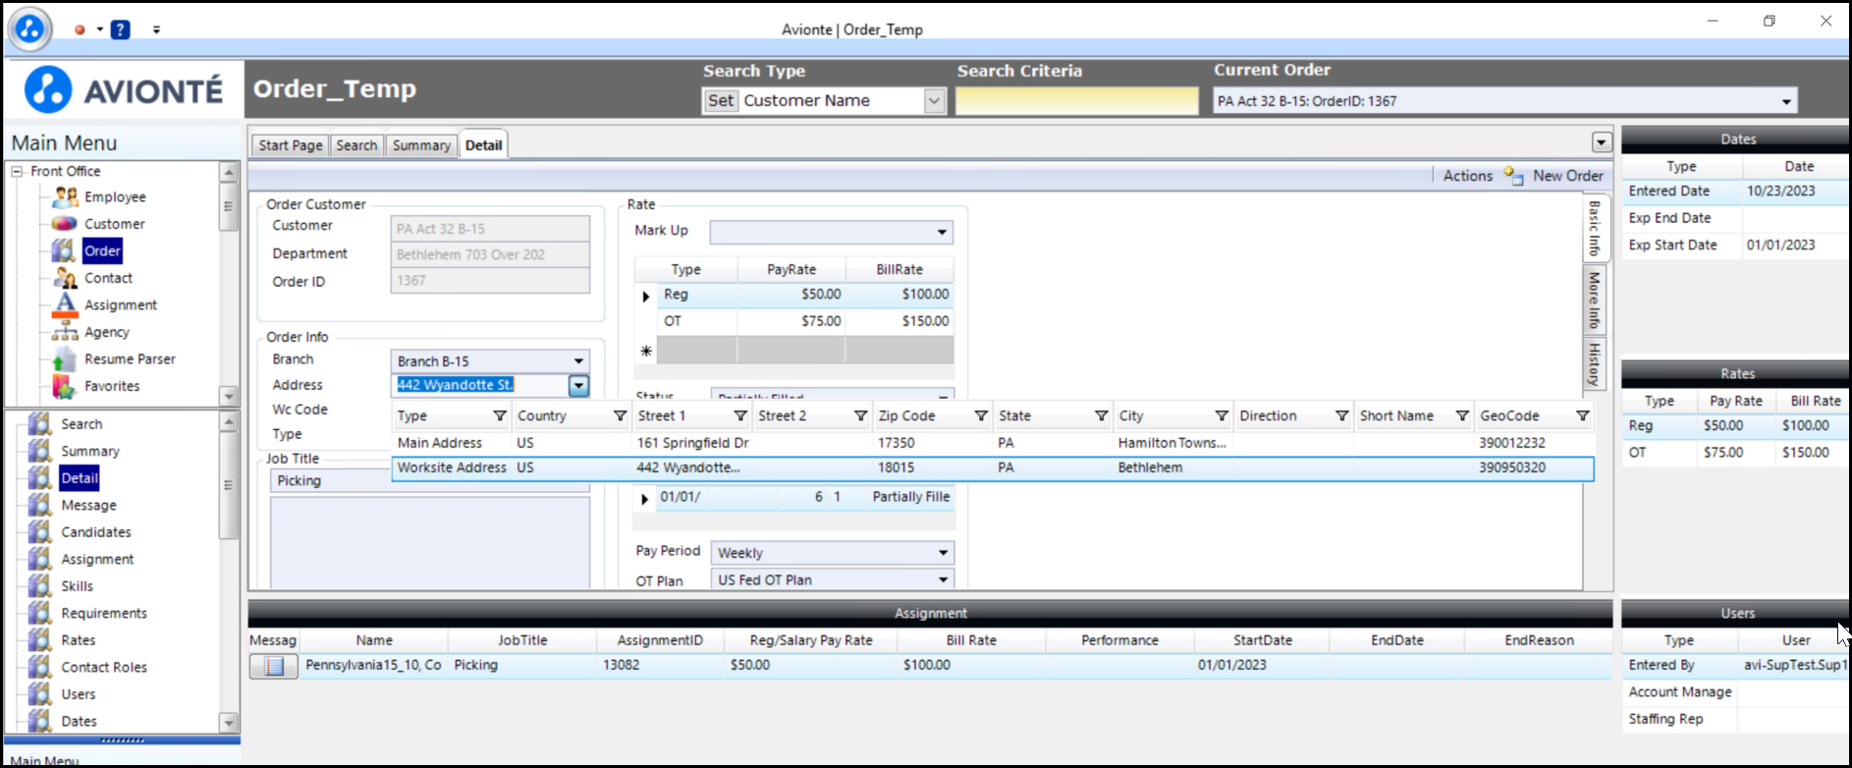1852x768 pixels.
Task: Click the New Order icon
Action: pos(1514,176)
